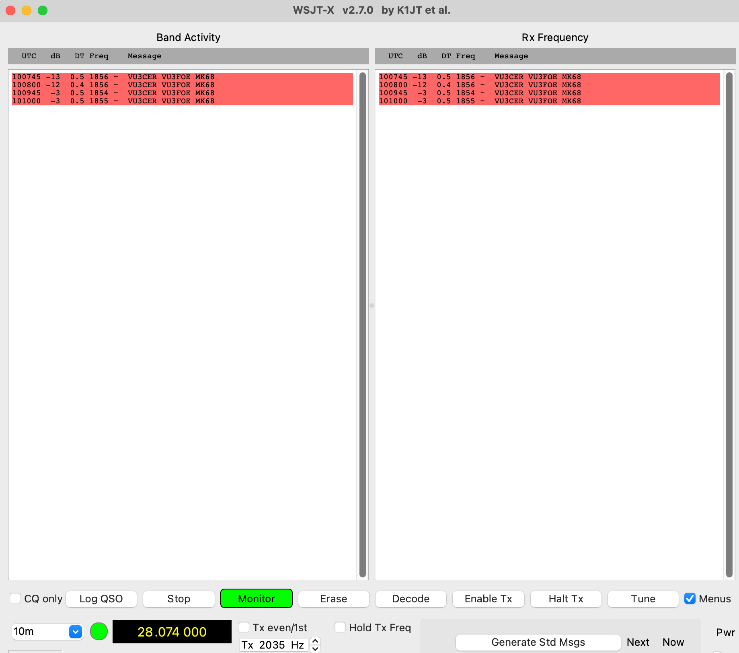Click the green zoom window button

pyautogui.click(x=43, y=10)
